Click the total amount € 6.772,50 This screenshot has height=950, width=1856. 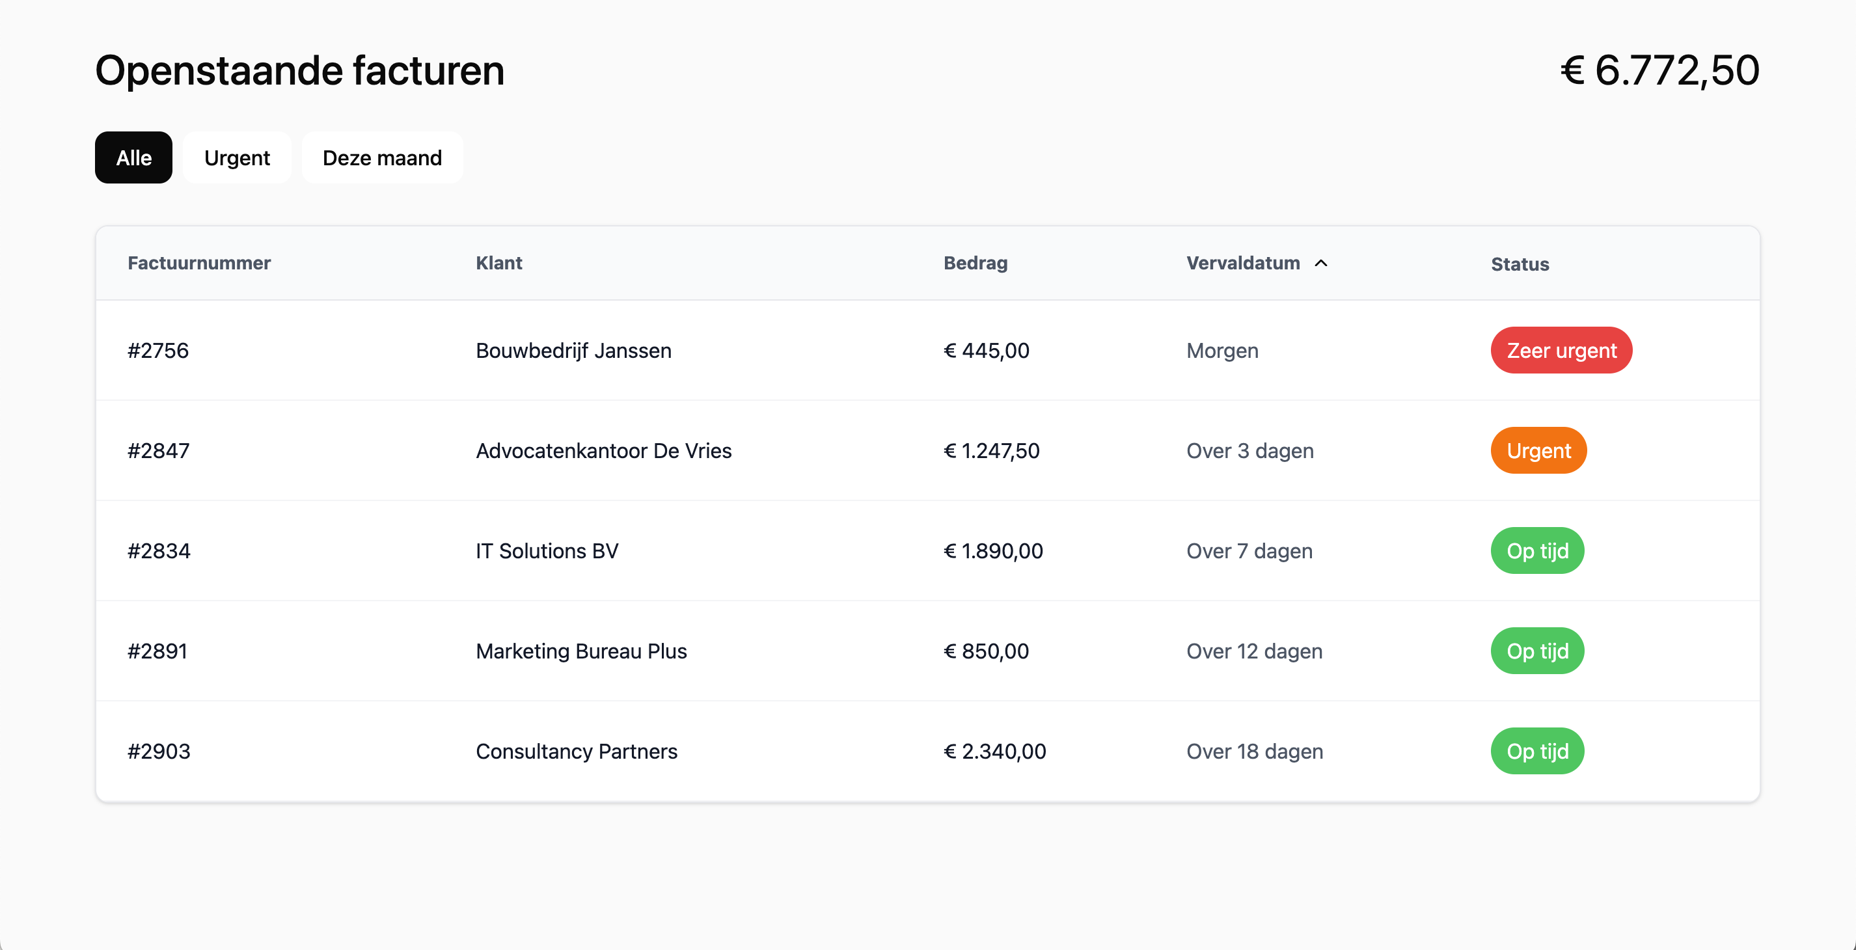pos(1659,70)
